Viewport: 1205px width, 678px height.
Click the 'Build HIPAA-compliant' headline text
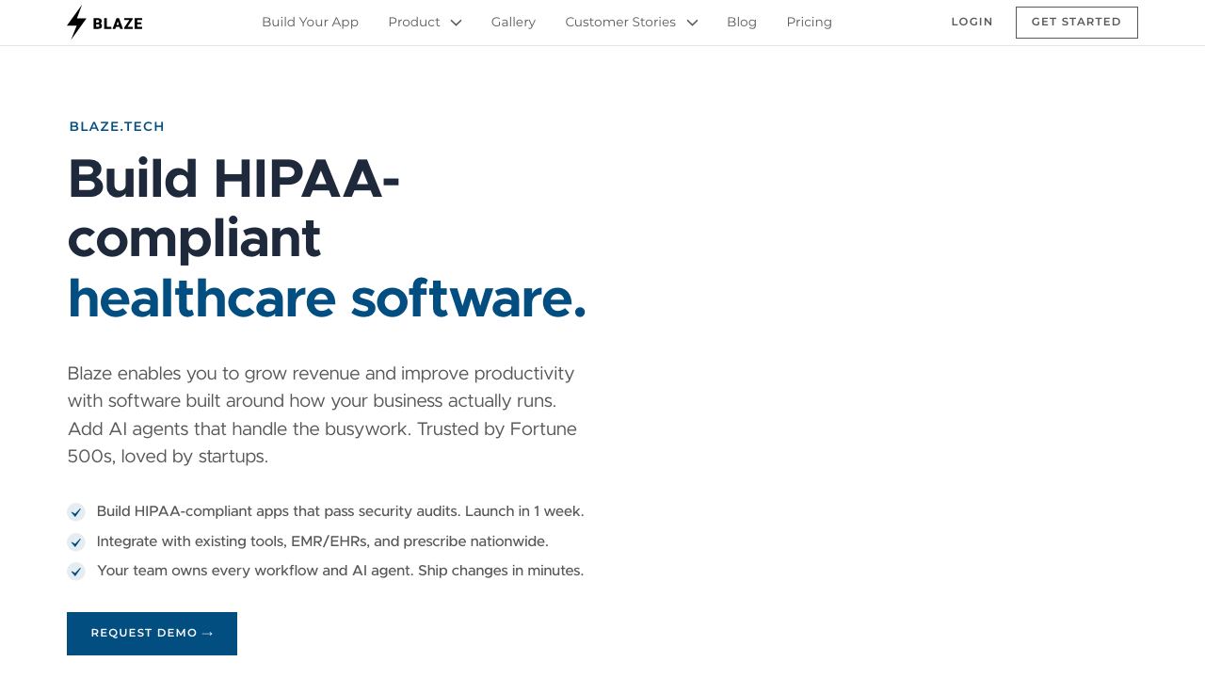233,208
